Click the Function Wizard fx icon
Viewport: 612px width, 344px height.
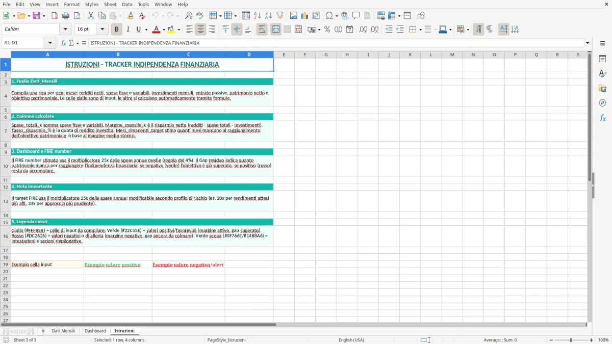63,43
